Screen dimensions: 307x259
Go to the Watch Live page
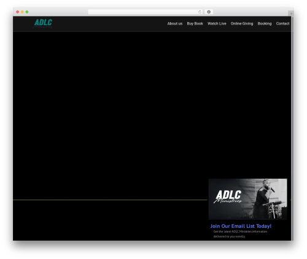tap(217, 24)
